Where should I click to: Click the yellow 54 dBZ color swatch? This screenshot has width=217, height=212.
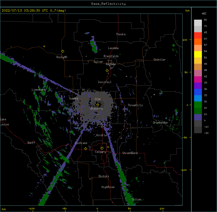(x=198, y=54)
